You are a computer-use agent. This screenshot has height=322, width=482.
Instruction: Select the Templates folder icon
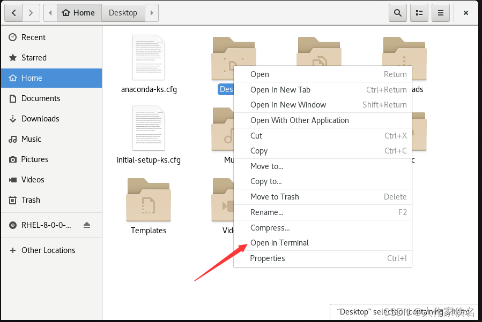[149, 200]
